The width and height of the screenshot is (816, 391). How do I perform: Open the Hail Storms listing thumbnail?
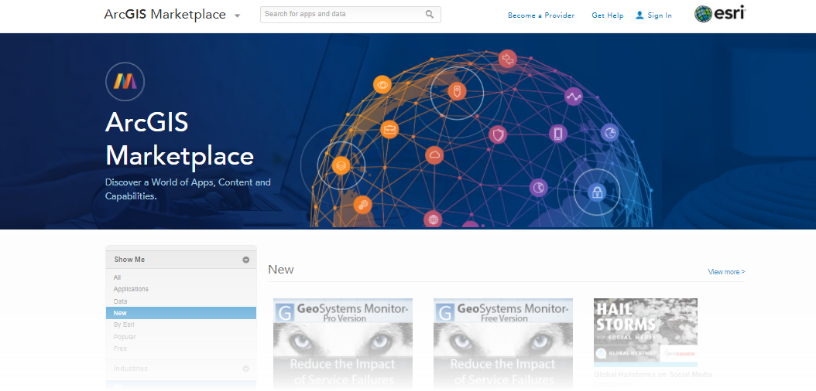(x=646, y=332)
